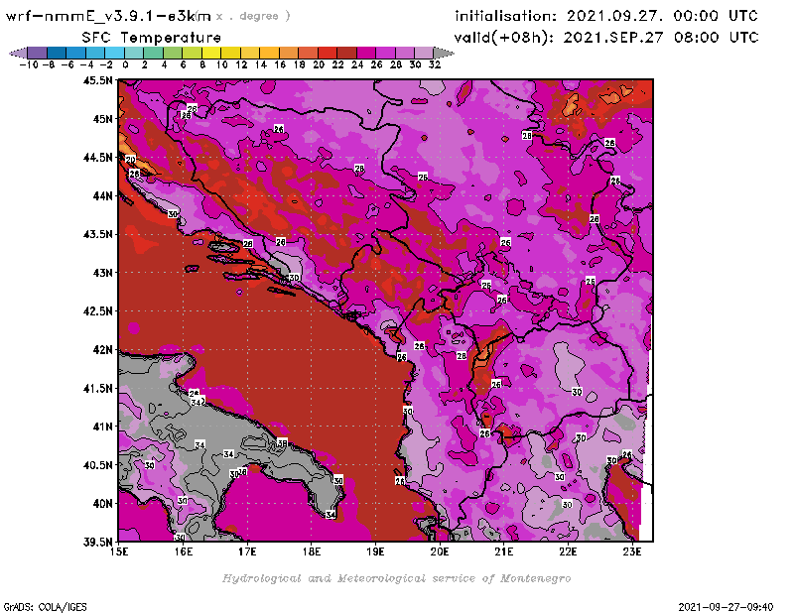Click the 2021-09-27-09:40 timestamp

[x=726, y=607]
